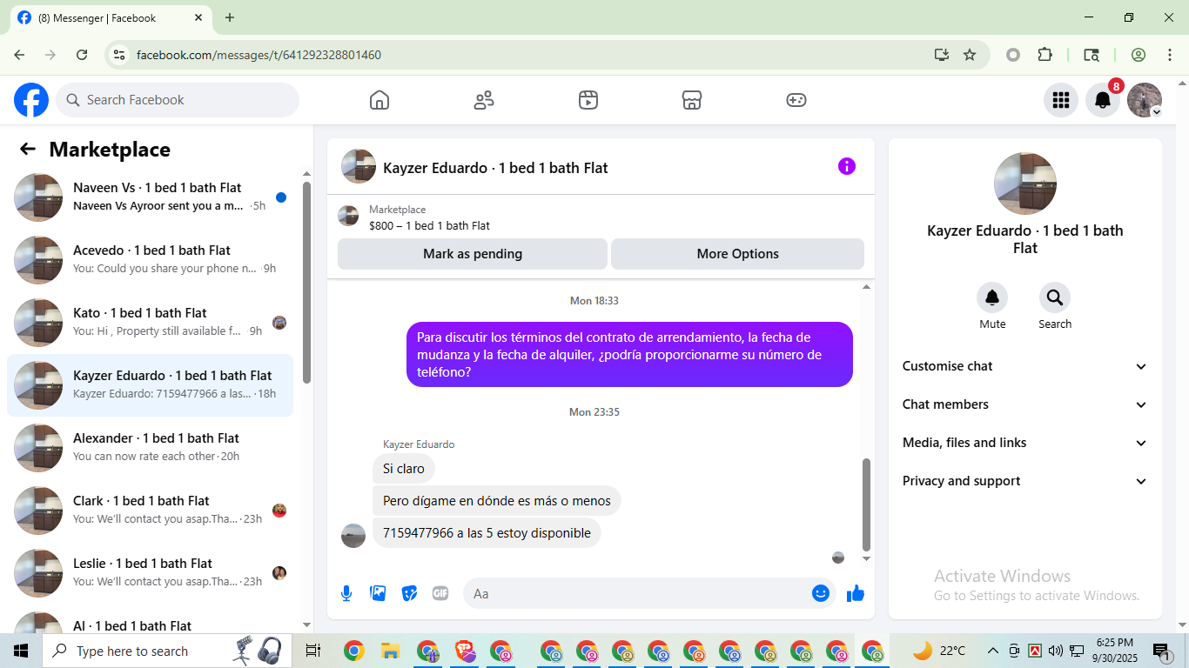
Task: Click the Mark as pending button
Action: click(x=473, y=254)
